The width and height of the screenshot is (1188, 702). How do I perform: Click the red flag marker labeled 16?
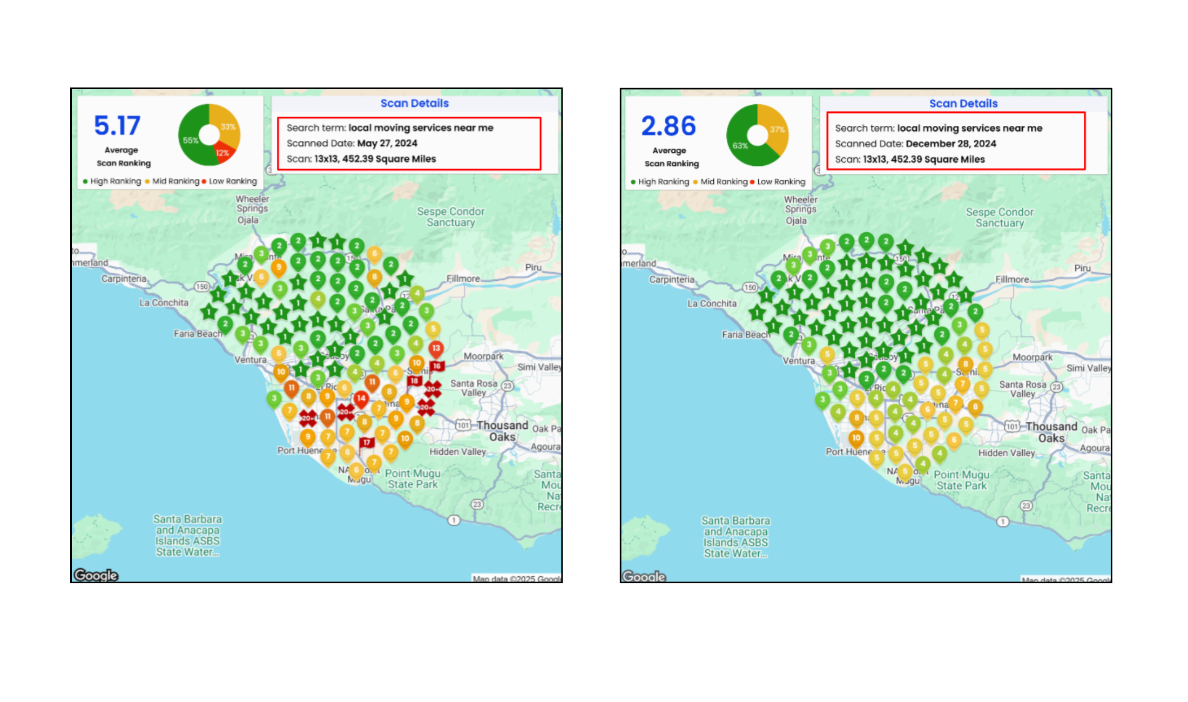[x=437, y=366]
